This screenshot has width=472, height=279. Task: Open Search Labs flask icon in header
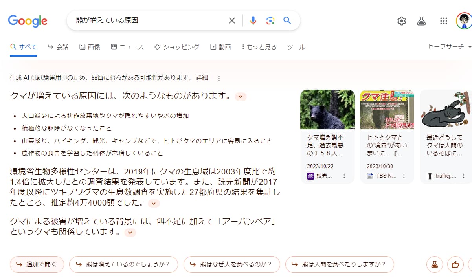(x=422, y=21)
